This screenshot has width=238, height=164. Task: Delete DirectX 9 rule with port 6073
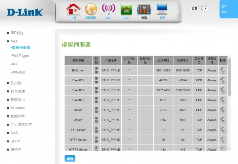pos(223,102)
